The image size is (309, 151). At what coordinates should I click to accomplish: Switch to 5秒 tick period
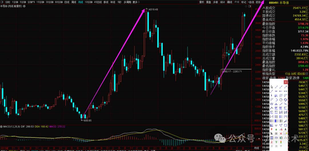pyautogui.click(x=119, y=2)
